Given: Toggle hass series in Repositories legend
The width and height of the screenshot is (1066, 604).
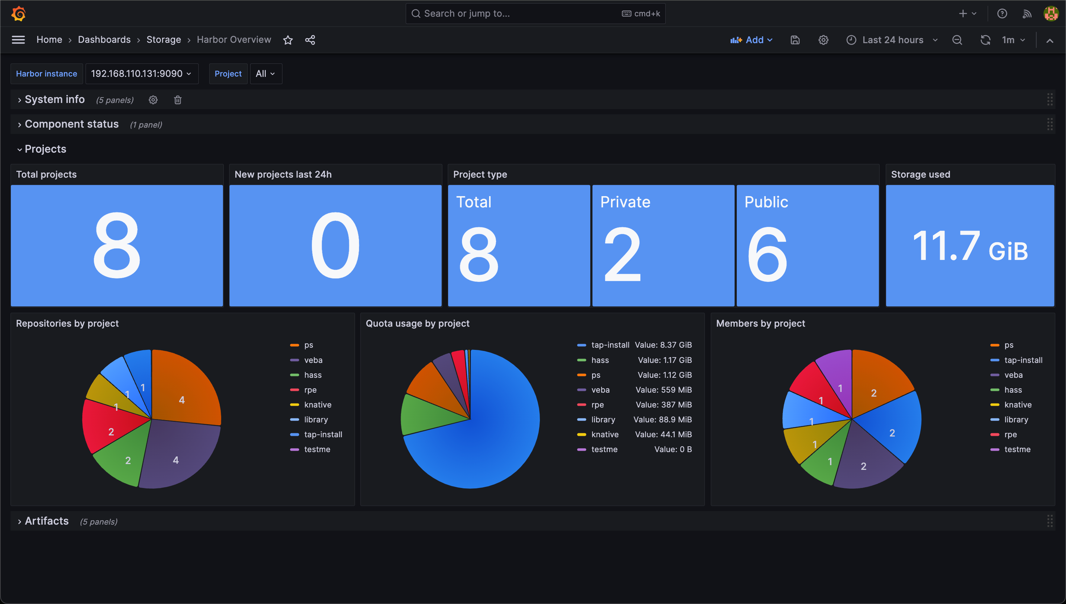Looking at the screenshot, I should [313, 375].
